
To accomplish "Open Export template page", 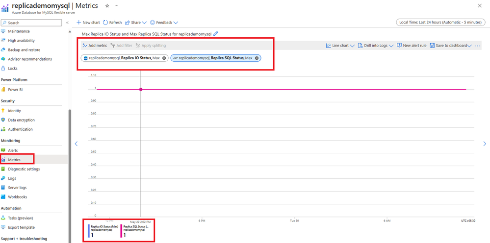I will click(x=21, y=227).
